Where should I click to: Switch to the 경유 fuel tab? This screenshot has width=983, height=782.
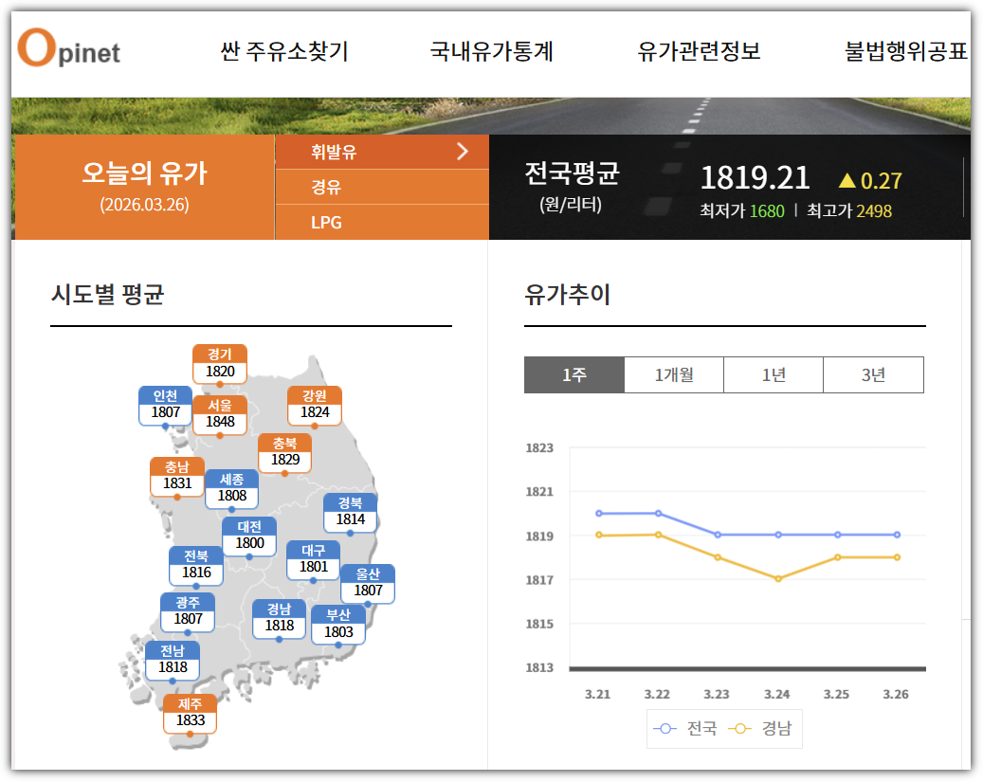[326, 189]
